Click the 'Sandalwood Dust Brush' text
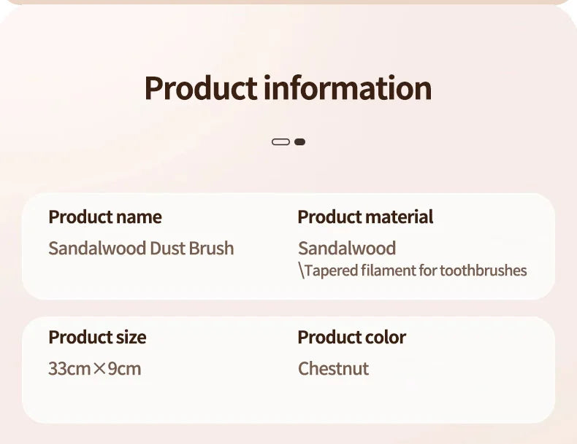The width and height of the screenshot is (577, 444). coord(141,249)
